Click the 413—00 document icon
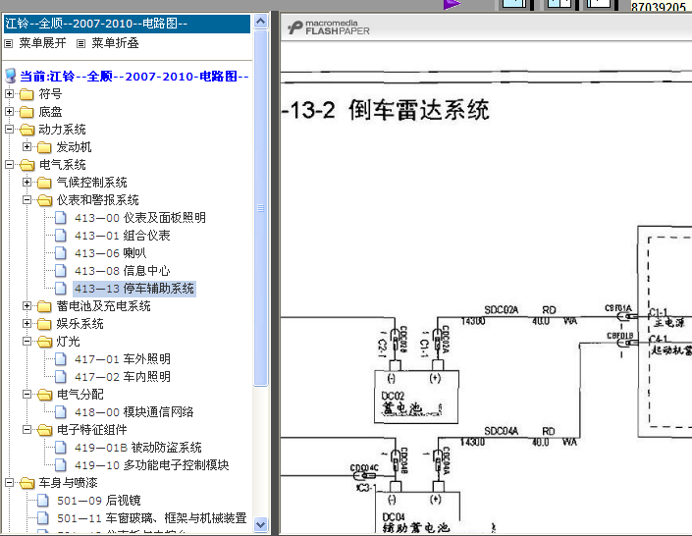The height and width of the screenshot is (536, 692). [x=61, y=218]
